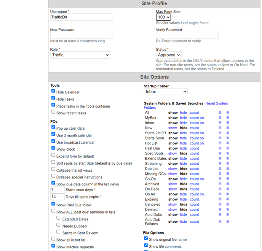Click the first blue icon in On Deck row
Viewport: 262px width, 251px height.
pos(220,189)
